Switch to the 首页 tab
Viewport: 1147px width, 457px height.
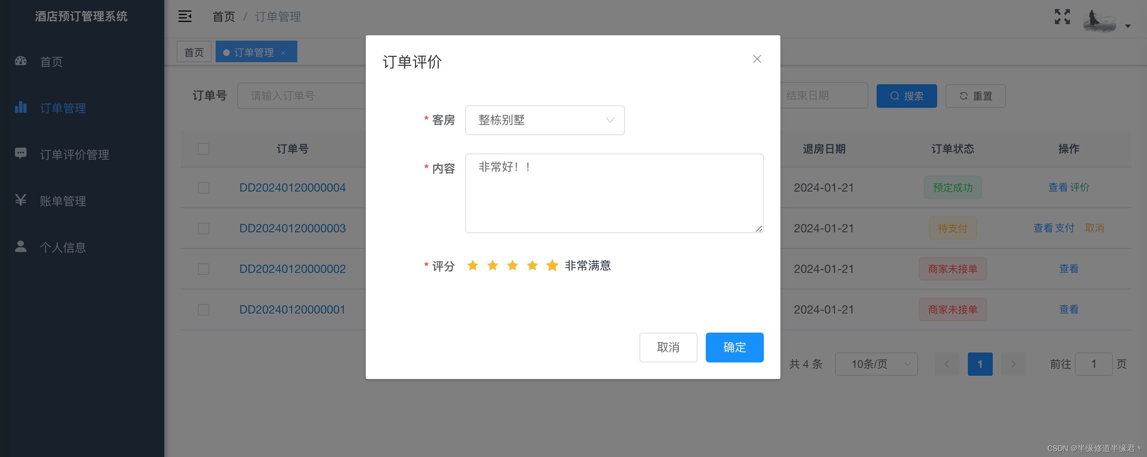pyautogui.click(x=194, y=52)
